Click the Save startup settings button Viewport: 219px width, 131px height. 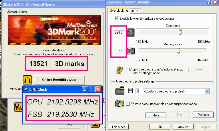tap(199, 70)
